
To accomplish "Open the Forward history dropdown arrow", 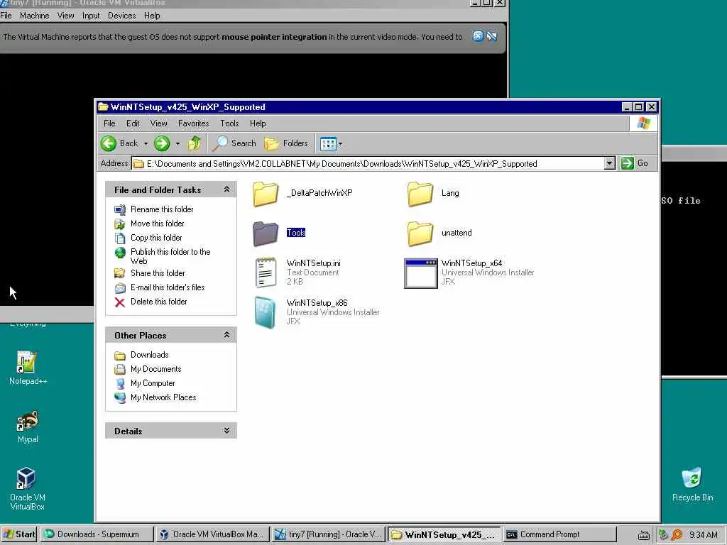I will (177, 144).
